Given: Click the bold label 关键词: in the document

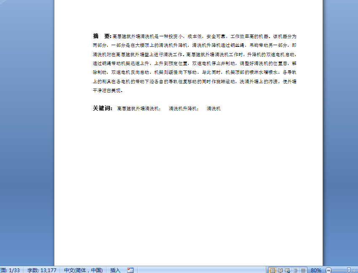Looking at the screenshot, I should coord(102,108).
